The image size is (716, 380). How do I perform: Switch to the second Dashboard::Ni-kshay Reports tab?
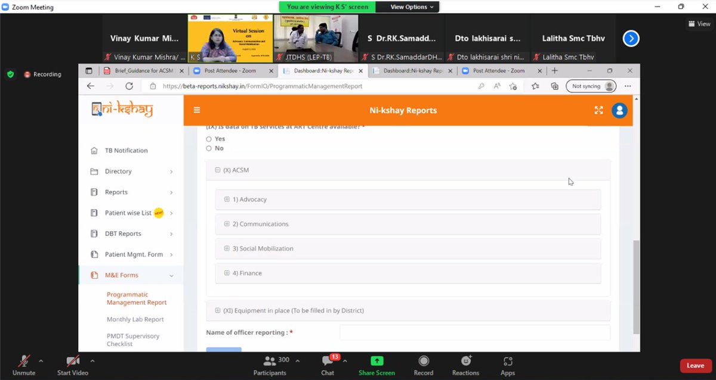[412, 70]
